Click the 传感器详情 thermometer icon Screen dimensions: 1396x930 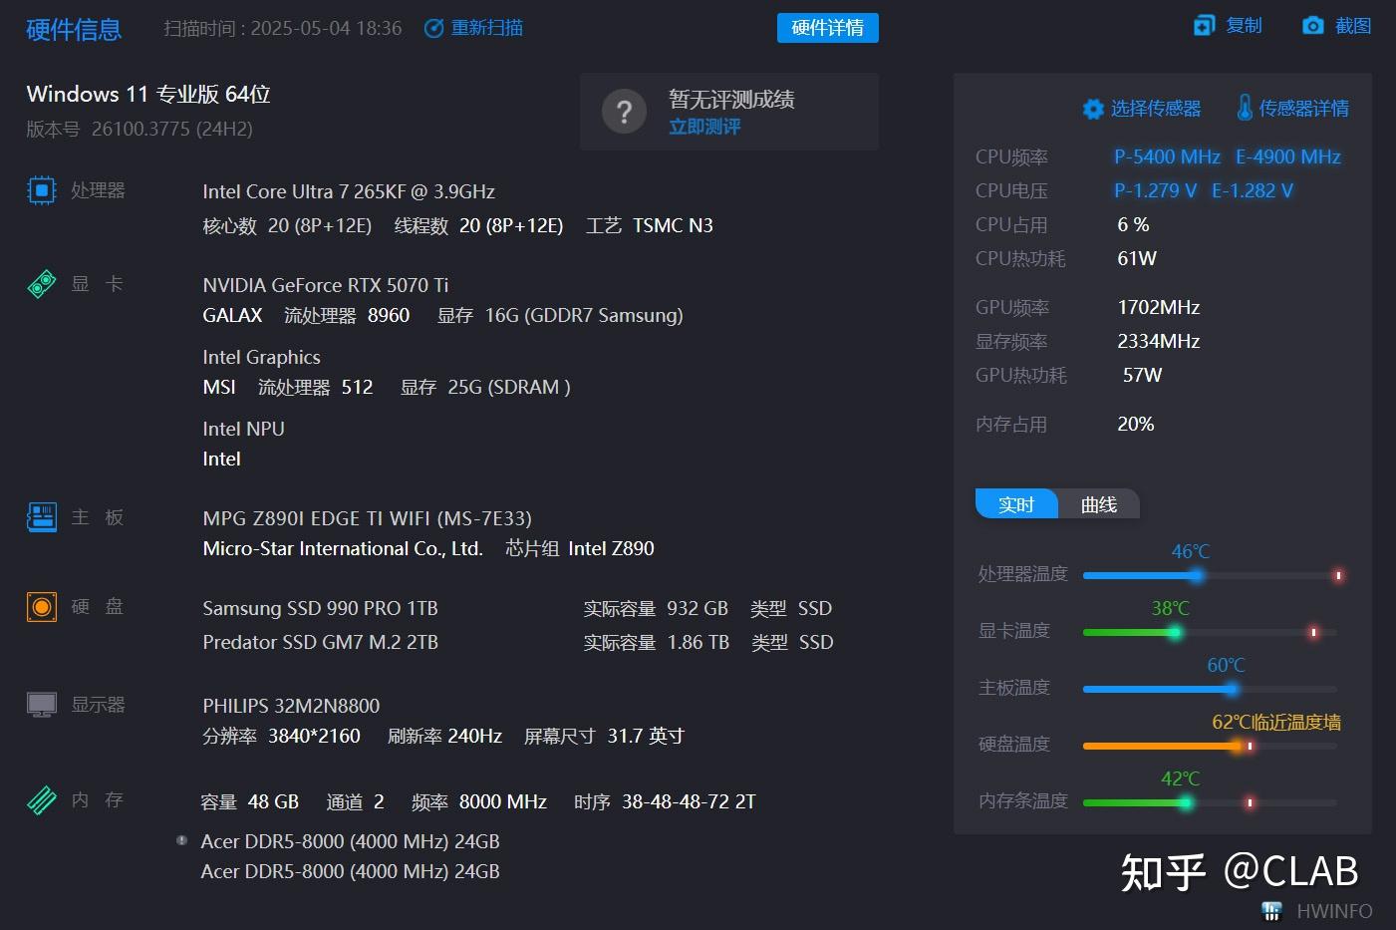pyautogui.click(x=1245, y=108)
